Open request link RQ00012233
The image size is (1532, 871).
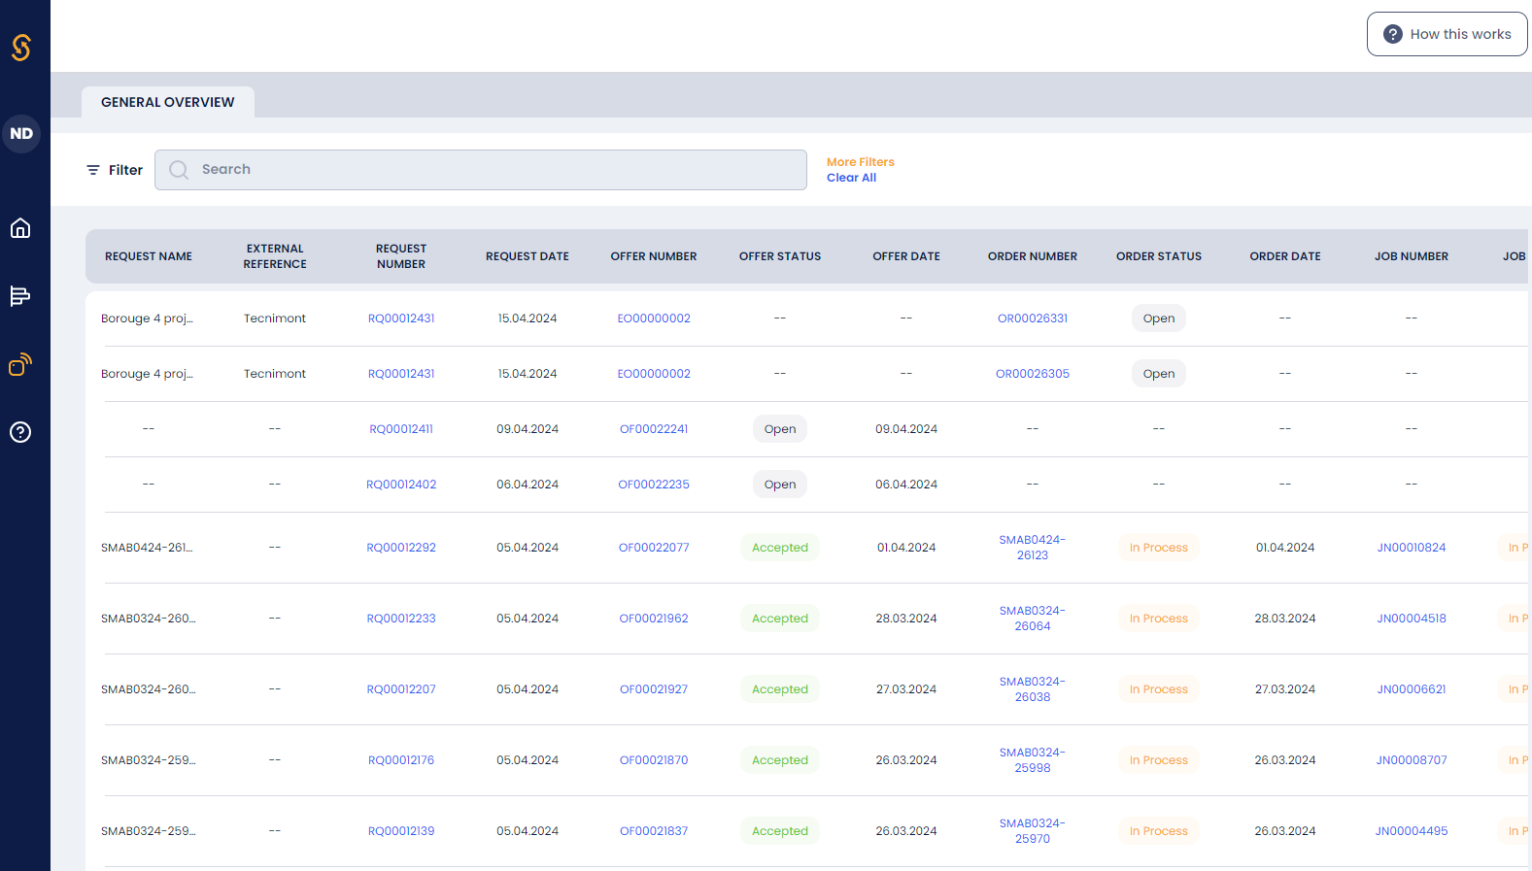coord(401,619)
